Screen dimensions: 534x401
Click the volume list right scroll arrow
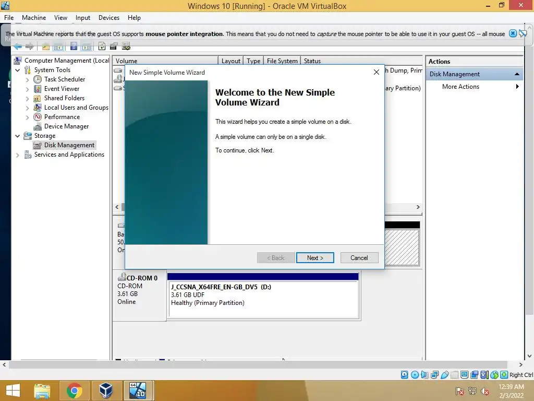(x=418, y=207)
